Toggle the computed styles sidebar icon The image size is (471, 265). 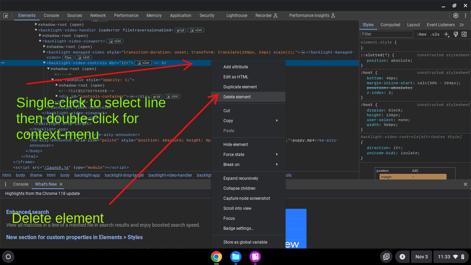tap(464, 34)
